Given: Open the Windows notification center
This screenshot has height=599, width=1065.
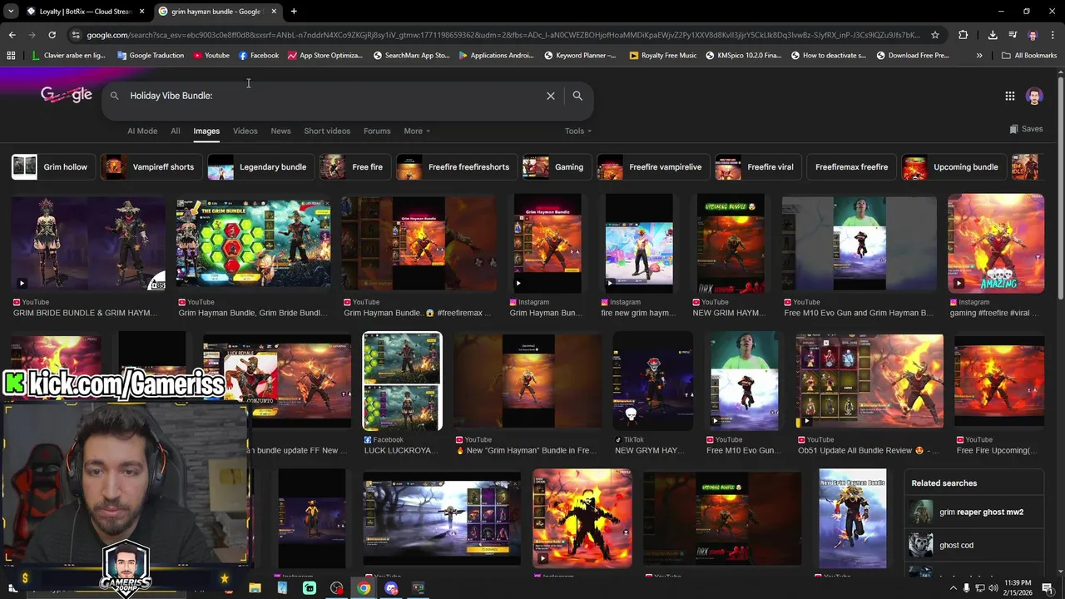Looking at the screenshot, I should tap(1047, 588).
